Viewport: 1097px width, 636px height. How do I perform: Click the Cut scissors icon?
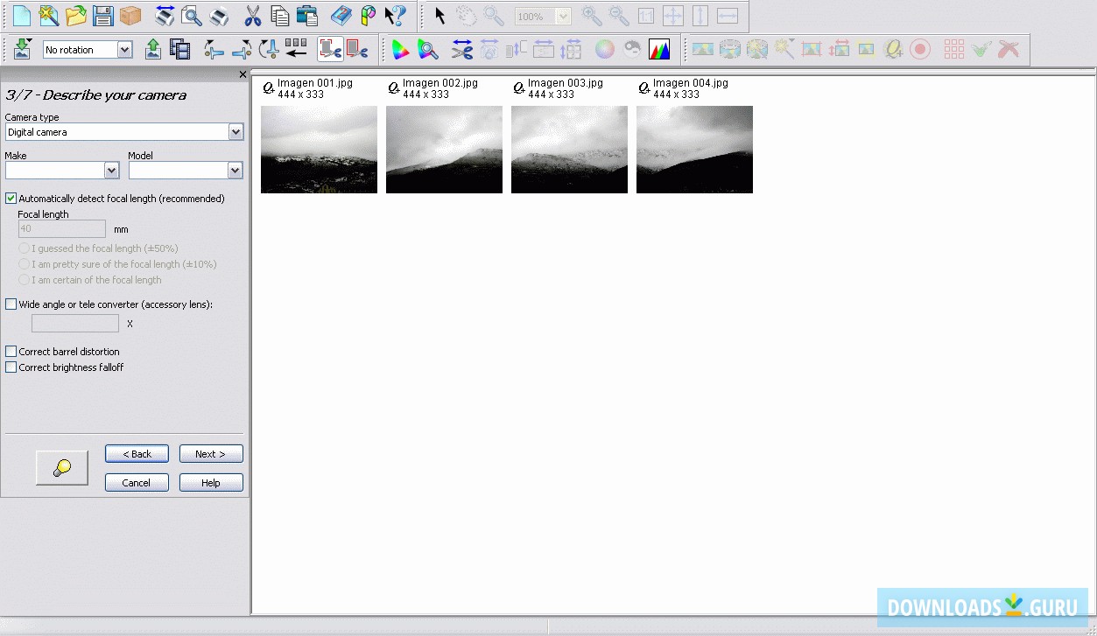[253, 16]
